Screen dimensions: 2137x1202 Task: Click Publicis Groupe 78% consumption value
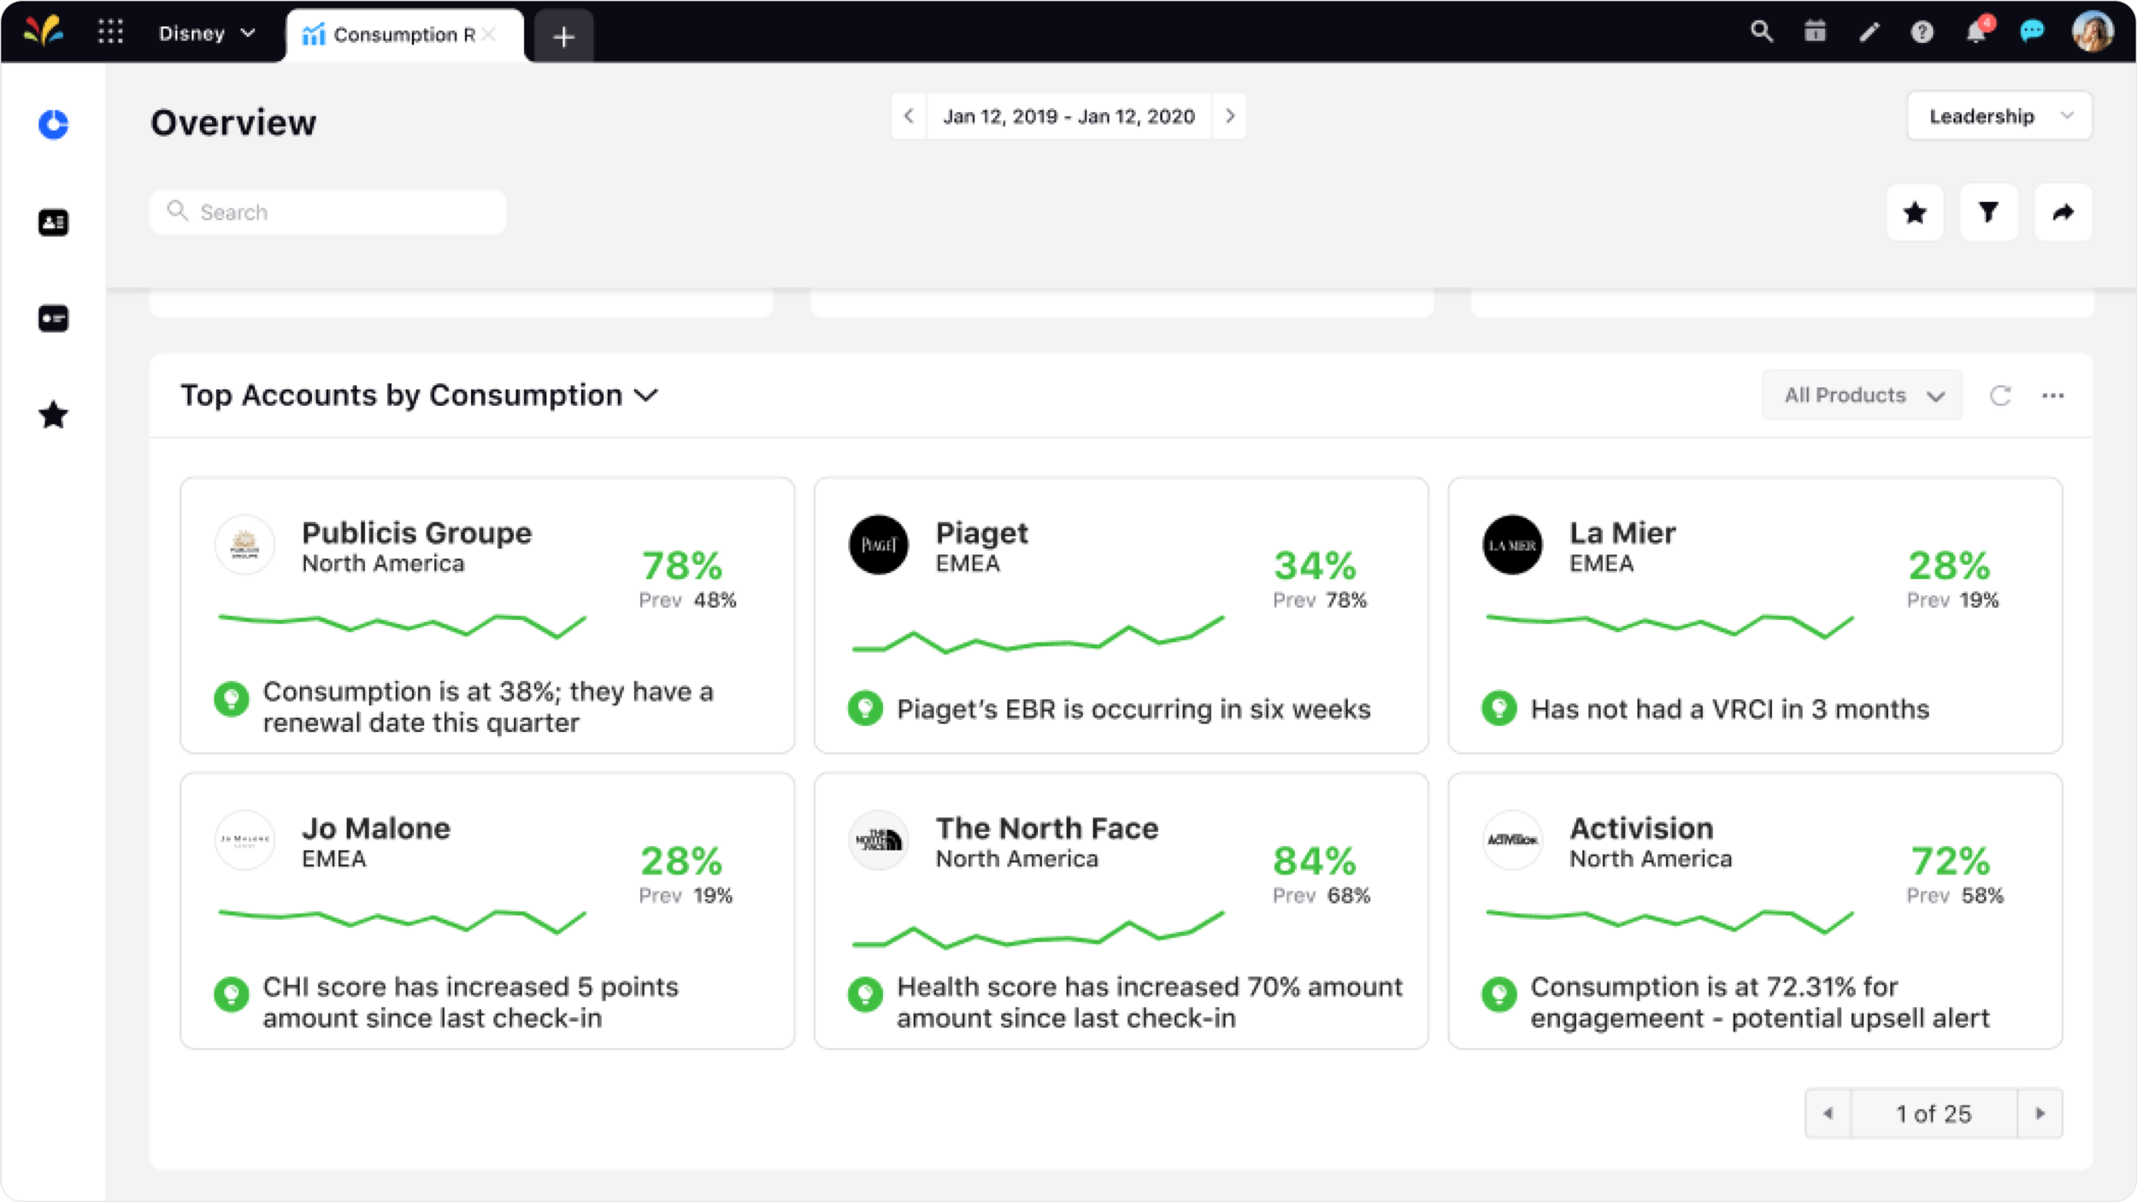(682, 566)
